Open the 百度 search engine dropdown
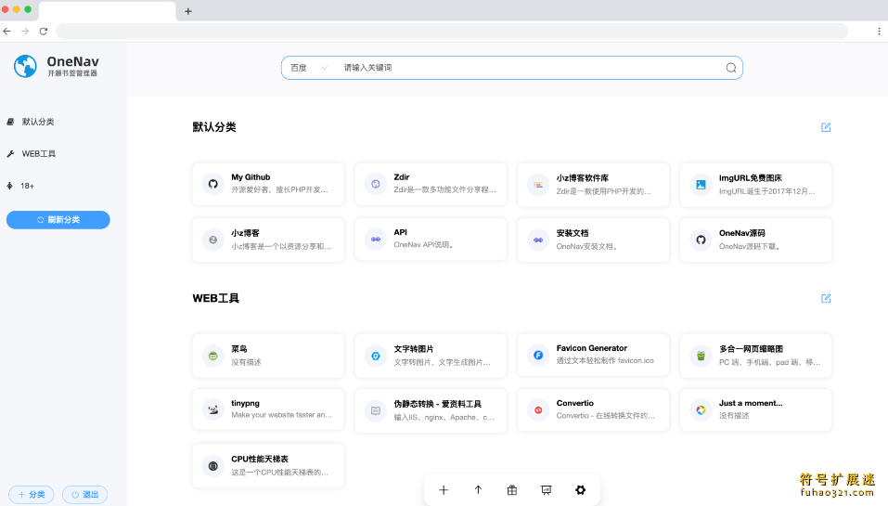Image resolution: width=888 pixels, height=506 pixels. 309,68
